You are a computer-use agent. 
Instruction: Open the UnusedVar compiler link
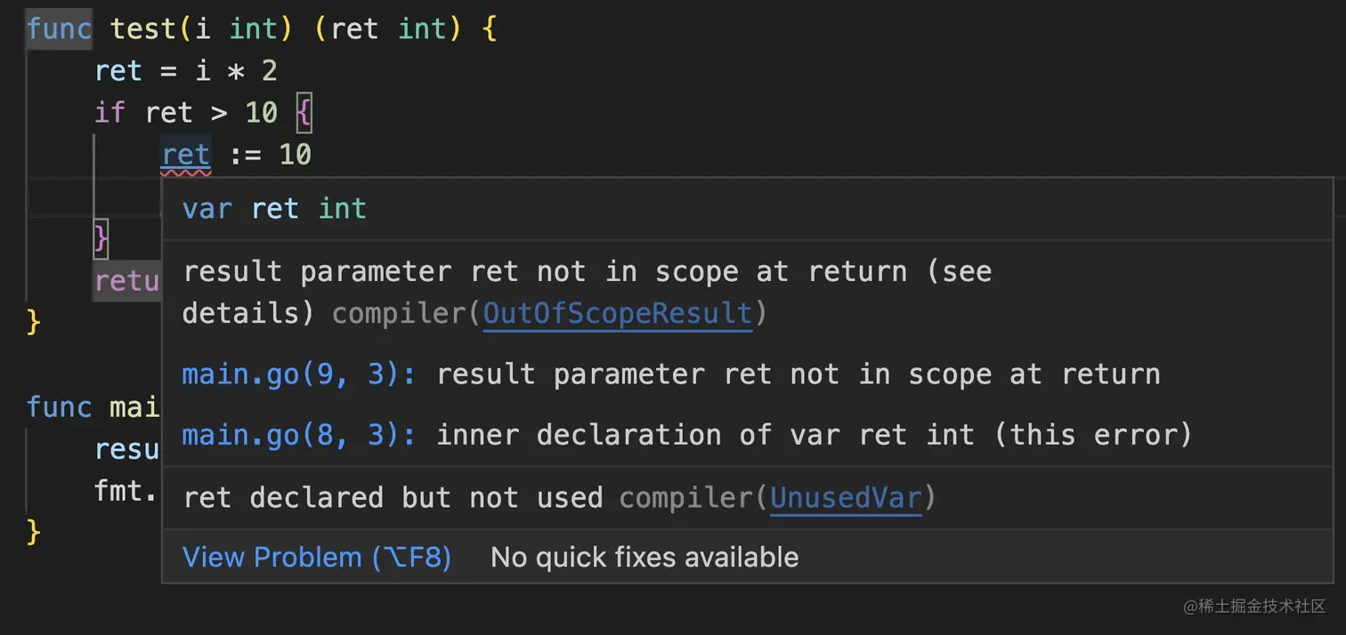845,497
